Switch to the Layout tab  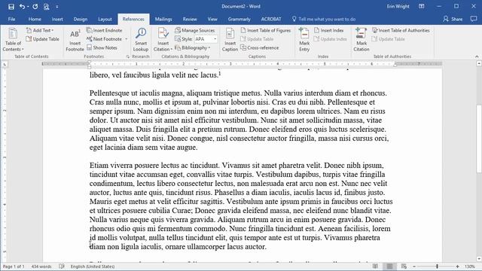105,19
